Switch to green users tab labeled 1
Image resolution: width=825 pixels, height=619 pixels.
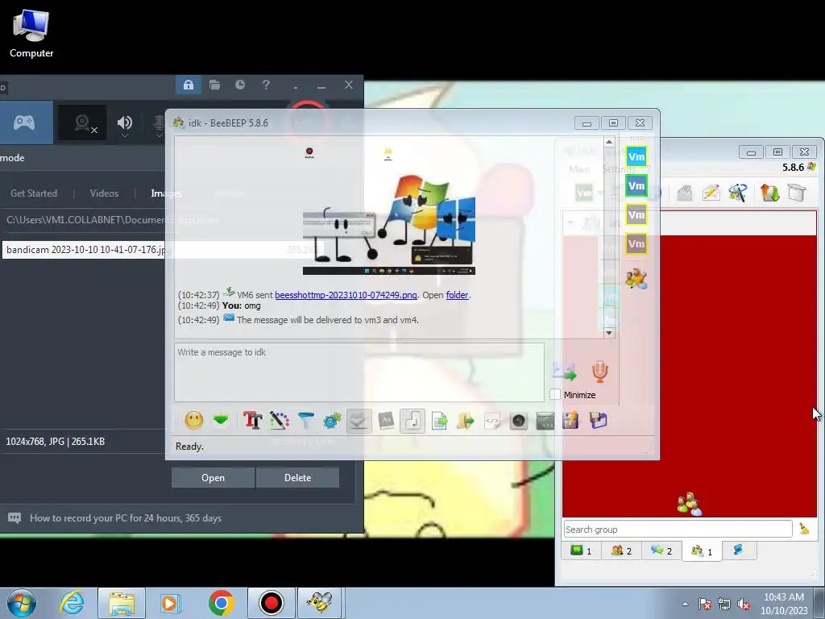click(582, 550)
